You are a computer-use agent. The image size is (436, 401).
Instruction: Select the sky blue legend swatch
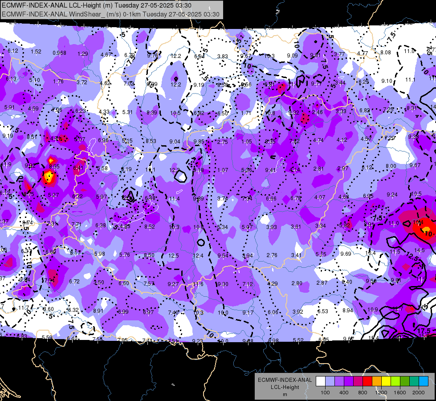click(x=424, y=381)
